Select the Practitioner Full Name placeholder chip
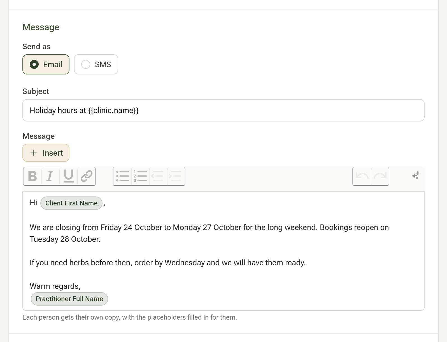 pyautogui.click(x=69, y=299)
